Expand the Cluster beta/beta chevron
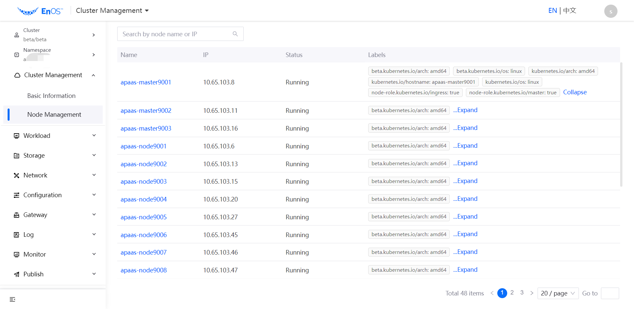This screenshot has height=309, width=634. (93, 35)
